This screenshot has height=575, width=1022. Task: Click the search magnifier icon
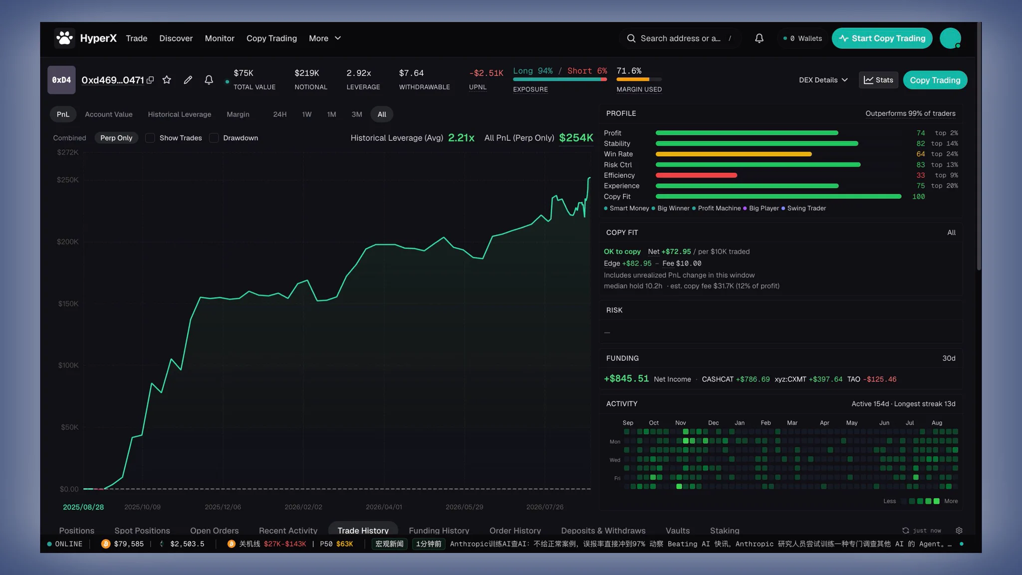631,38
